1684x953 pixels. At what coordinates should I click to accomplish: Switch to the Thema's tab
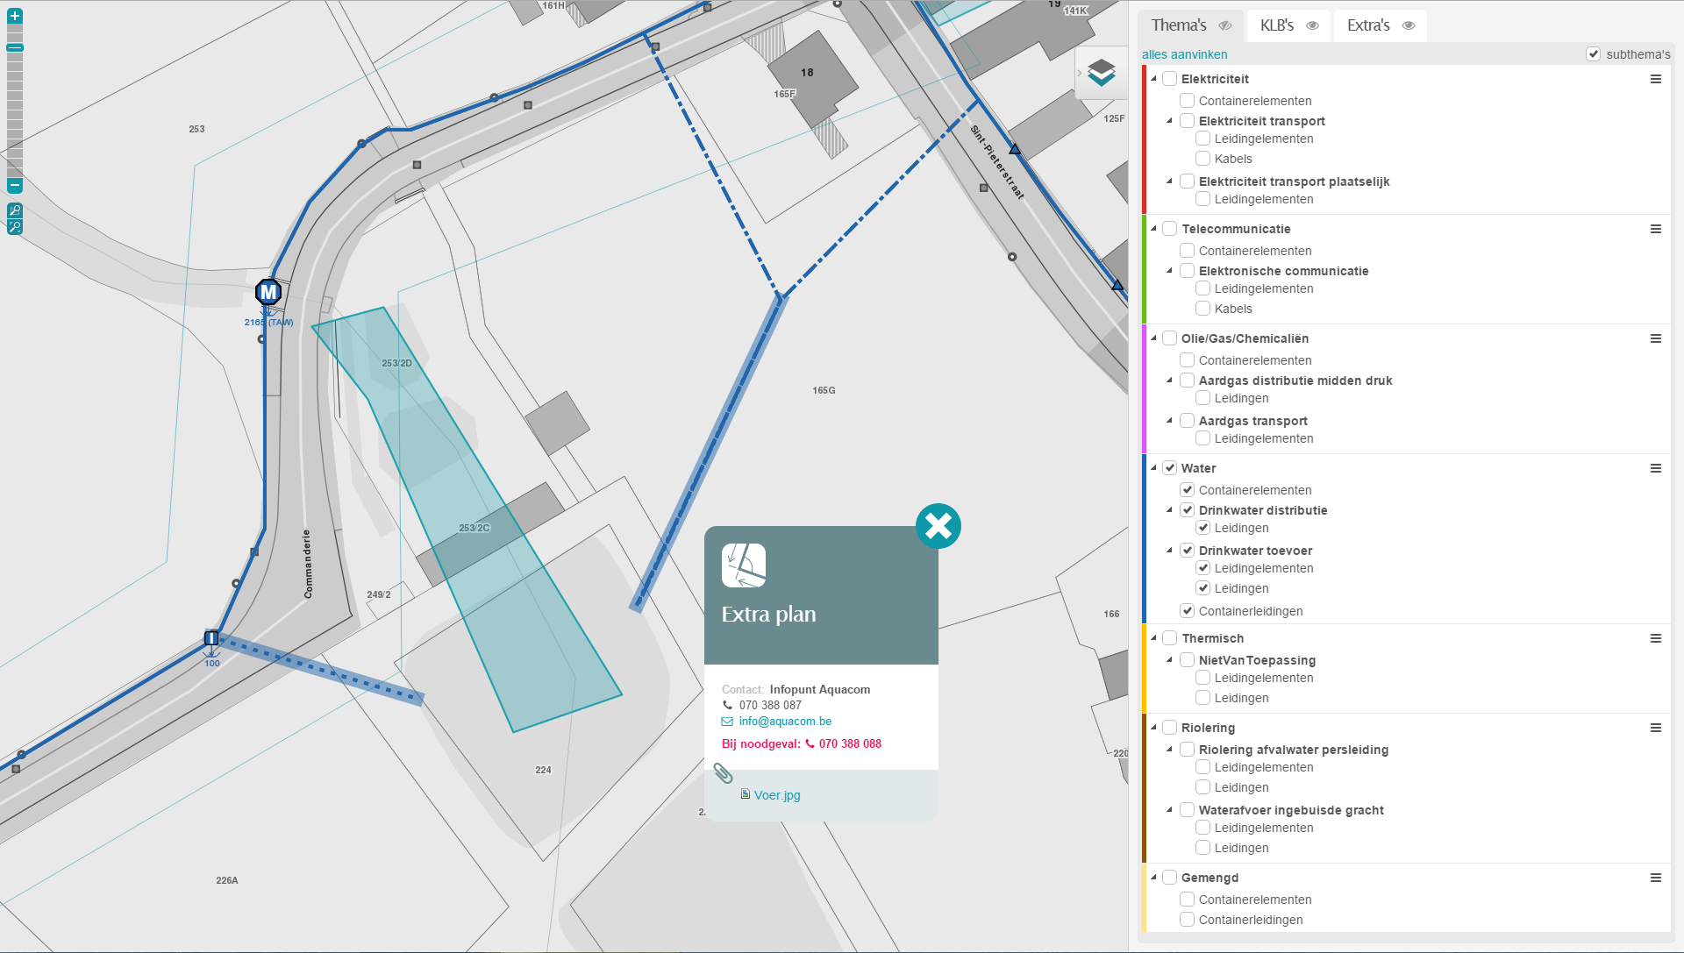point(1191,25)
